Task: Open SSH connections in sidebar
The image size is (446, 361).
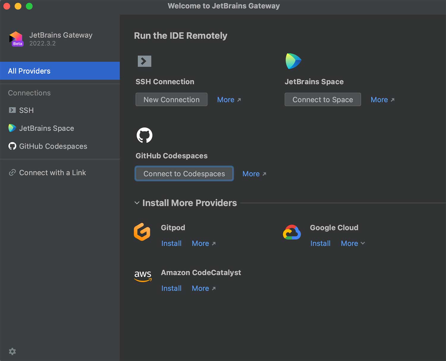Action: (60, 110)
